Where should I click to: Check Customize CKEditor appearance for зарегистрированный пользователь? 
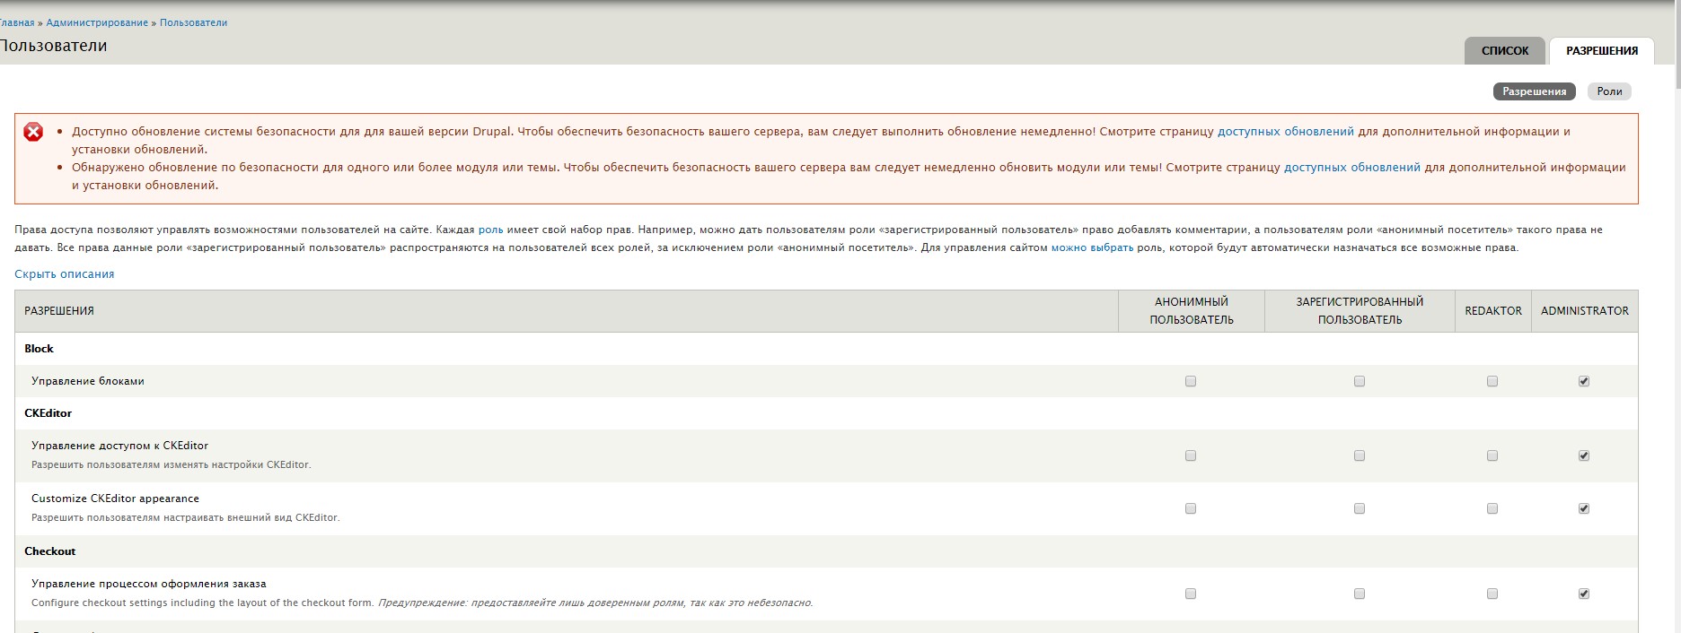pyautogui.click(x=1360, y=508)
